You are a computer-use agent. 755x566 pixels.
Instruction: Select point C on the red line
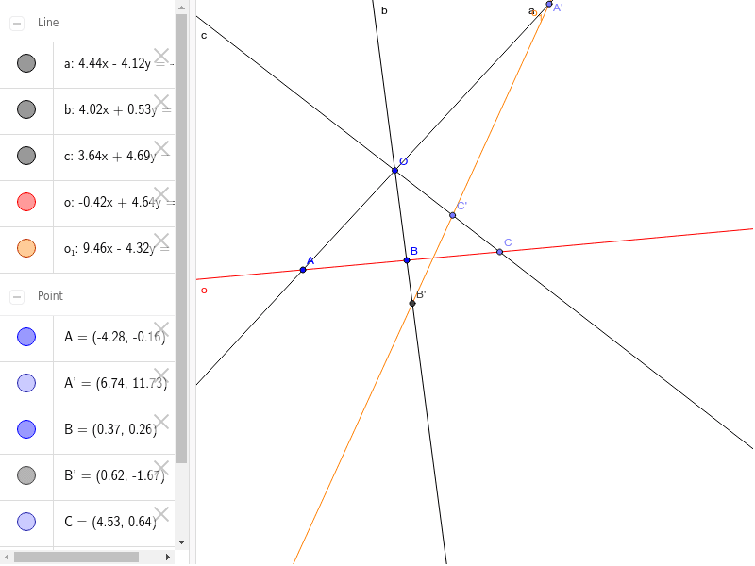(500, 252)
